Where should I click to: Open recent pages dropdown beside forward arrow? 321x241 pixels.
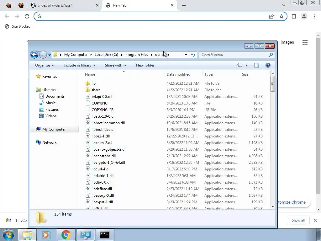click(x=49, y=55)
